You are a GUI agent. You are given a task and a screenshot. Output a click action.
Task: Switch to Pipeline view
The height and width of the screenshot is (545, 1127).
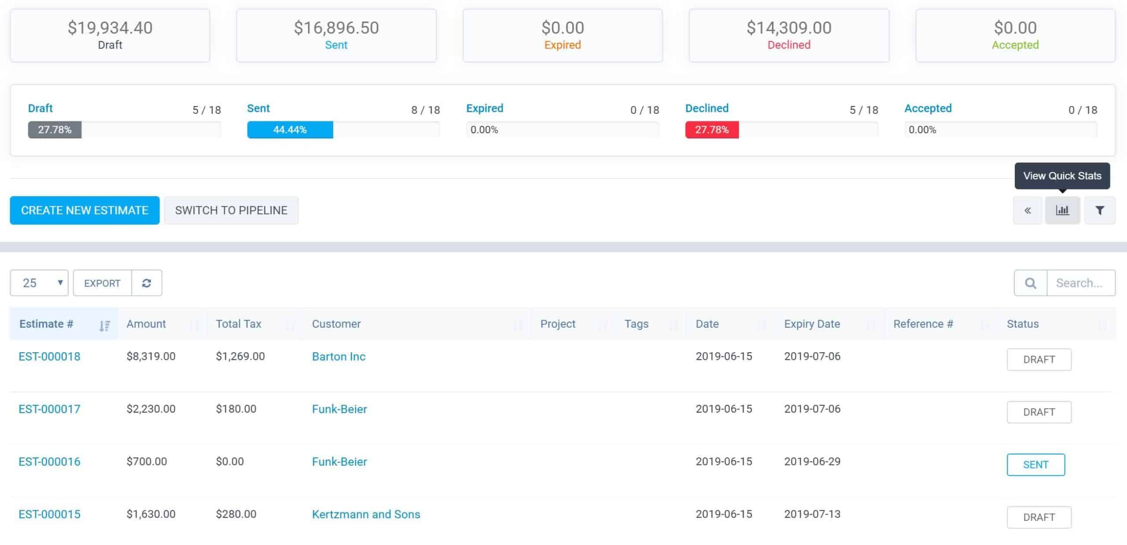point(231,210)
